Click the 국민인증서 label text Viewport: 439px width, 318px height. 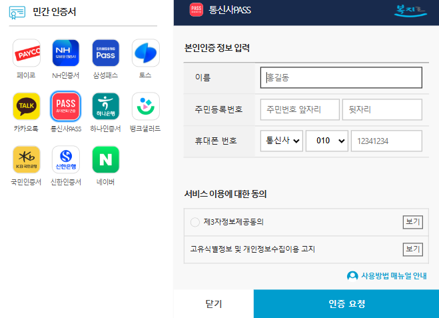pos(26,182)
